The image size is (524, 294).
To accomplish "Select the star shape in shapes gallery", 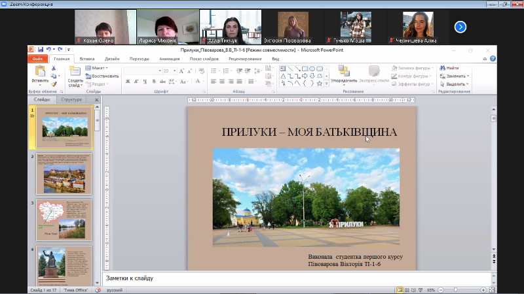I will [x=319, y=84].
